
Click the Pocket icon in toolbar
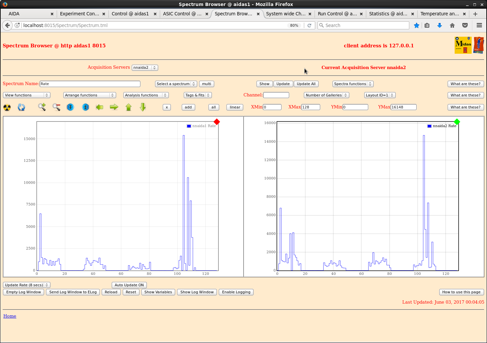point(465,25)
